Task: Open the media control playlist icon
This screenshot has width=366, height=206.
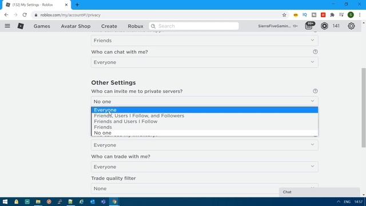Action: point(341,15)
